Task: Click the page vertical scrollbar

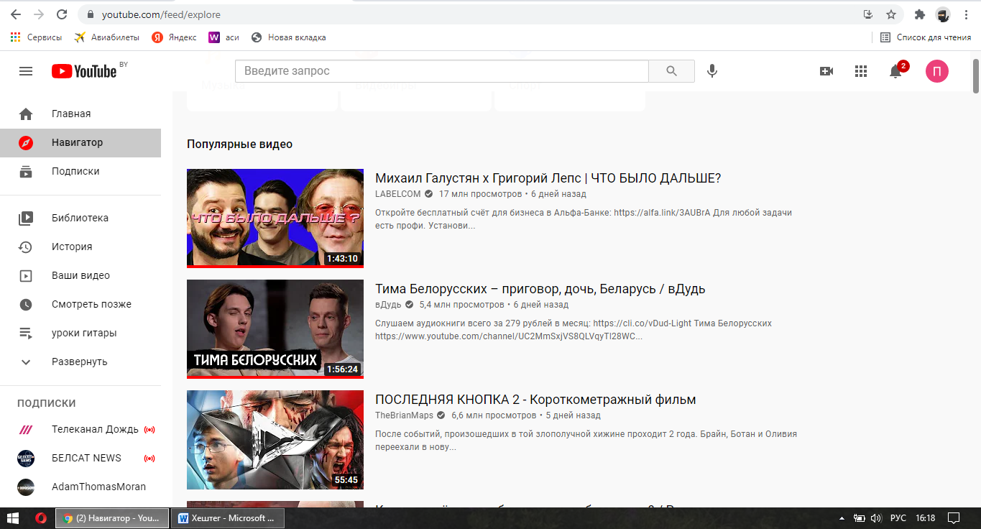Action: 975,75
